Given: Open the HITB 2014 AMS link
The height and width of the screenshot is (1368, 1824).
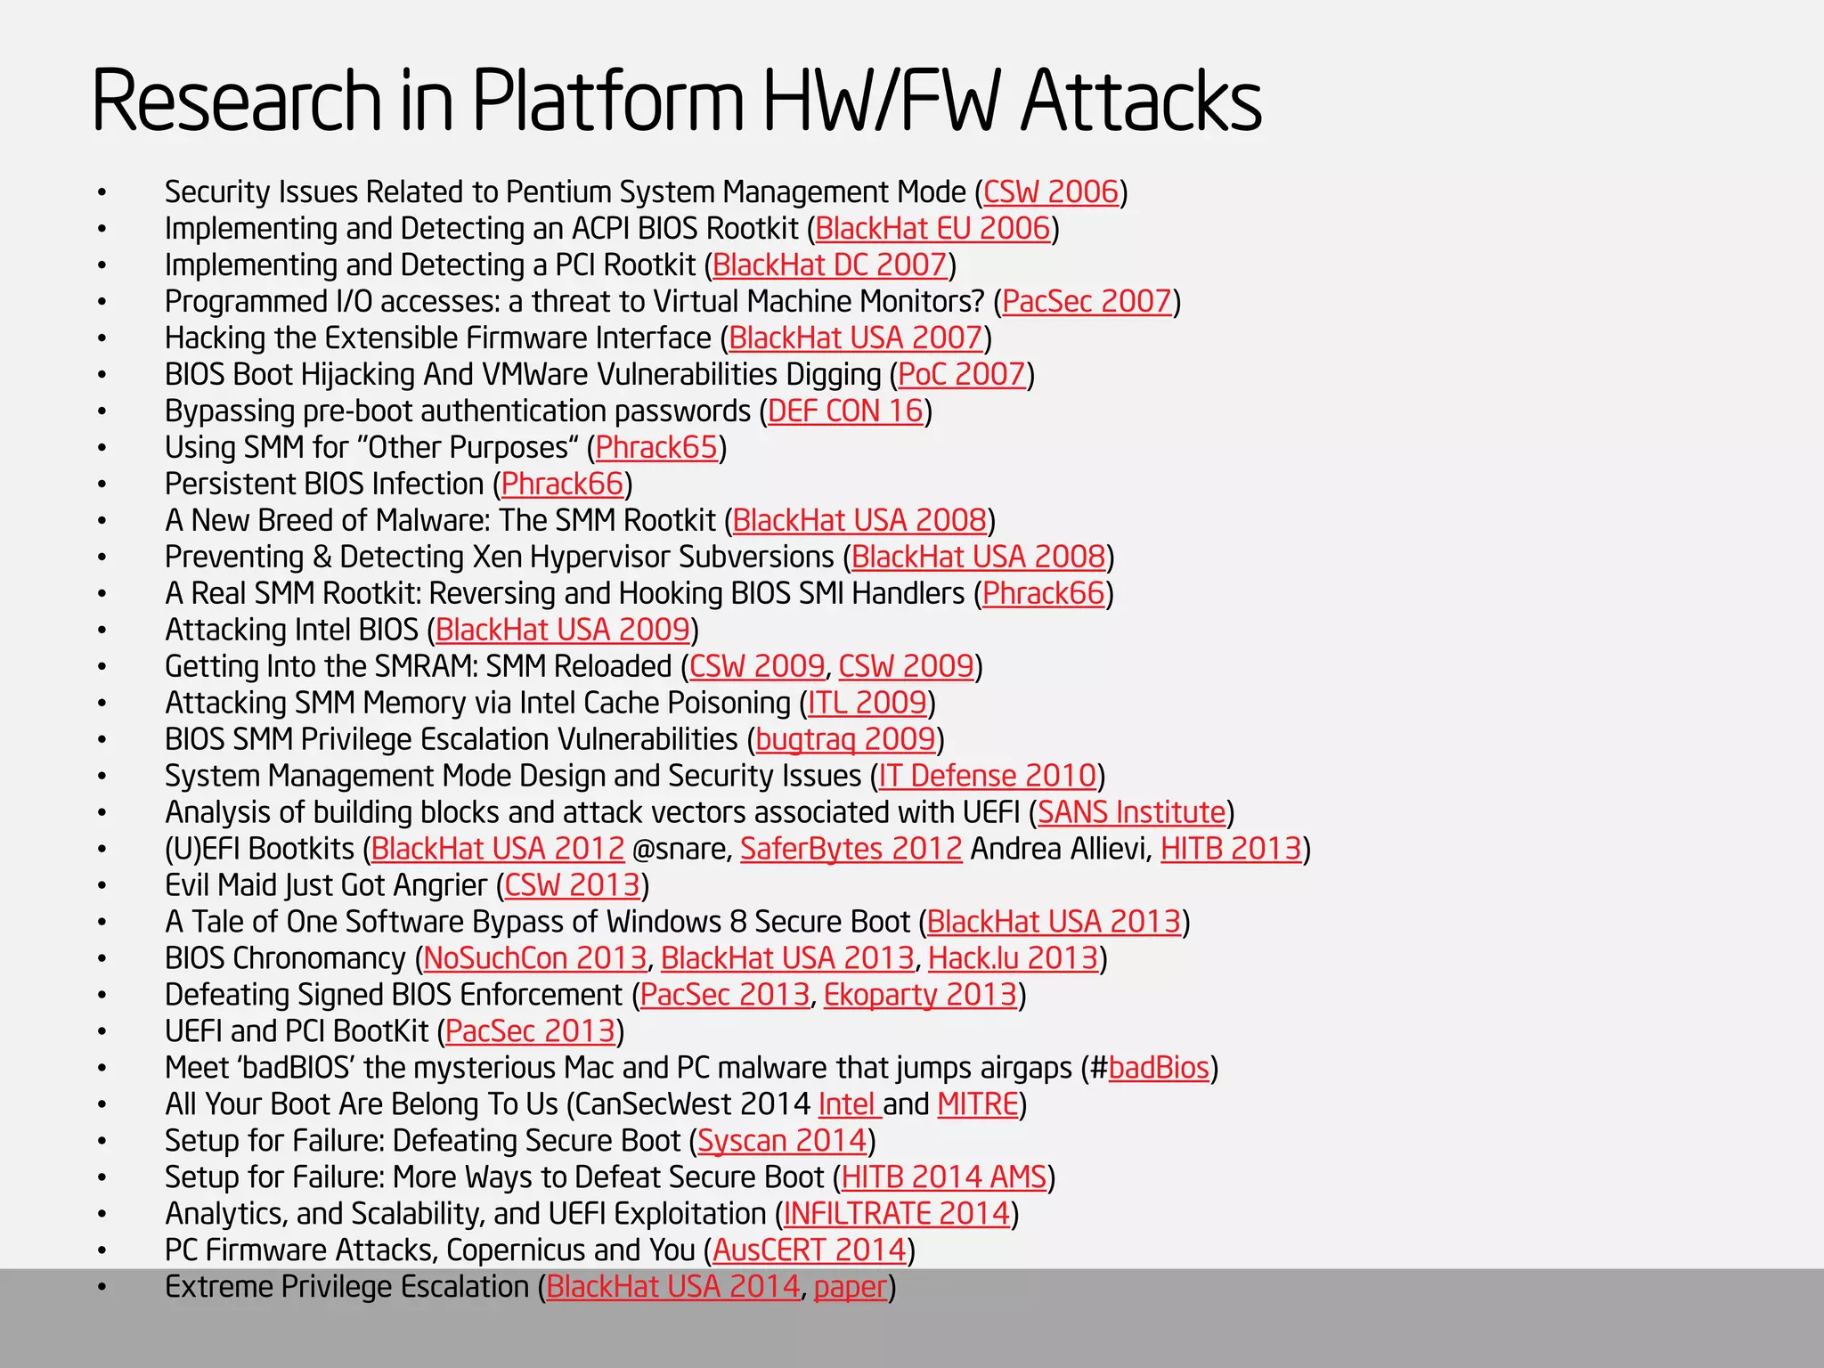Looking at the screenshot, I should (x=944, y=1178).
